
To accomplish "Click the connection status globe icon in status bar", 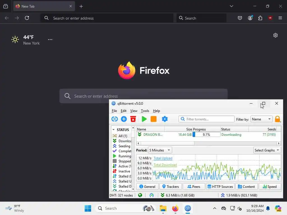I will (x=140, y=195).
